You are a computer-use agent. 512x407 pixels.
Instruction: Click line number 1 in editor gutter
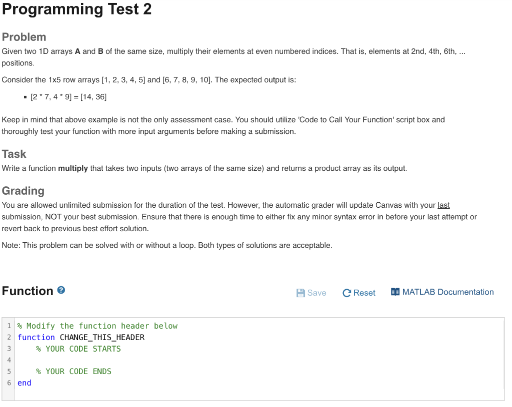(9, 326)
